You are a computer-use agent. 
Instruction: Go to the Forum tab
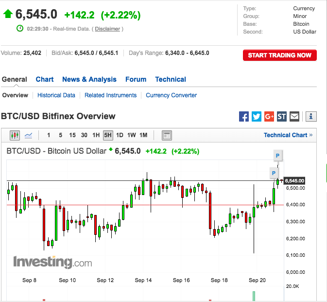click(x=136, y=80)
